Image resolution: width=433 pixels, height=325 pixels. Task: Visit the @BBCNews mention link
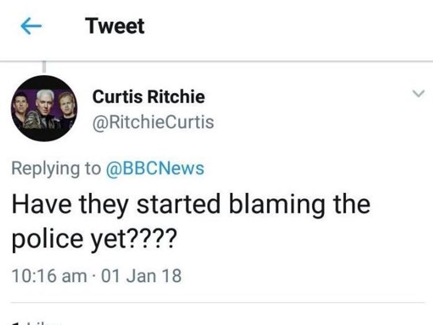[x=155, y=169]
